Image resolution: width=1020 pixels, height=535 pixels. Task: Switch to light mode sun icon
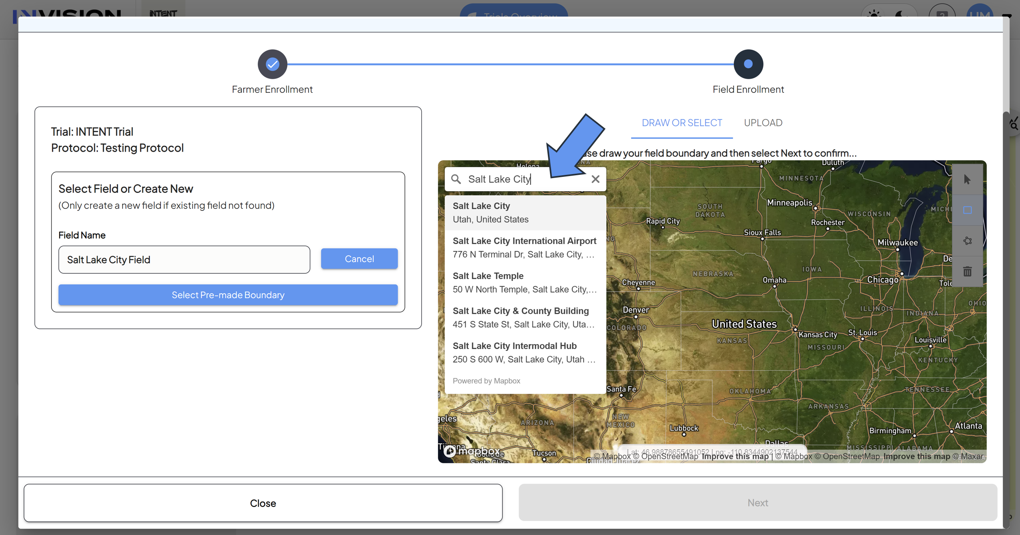pos(874,14)
